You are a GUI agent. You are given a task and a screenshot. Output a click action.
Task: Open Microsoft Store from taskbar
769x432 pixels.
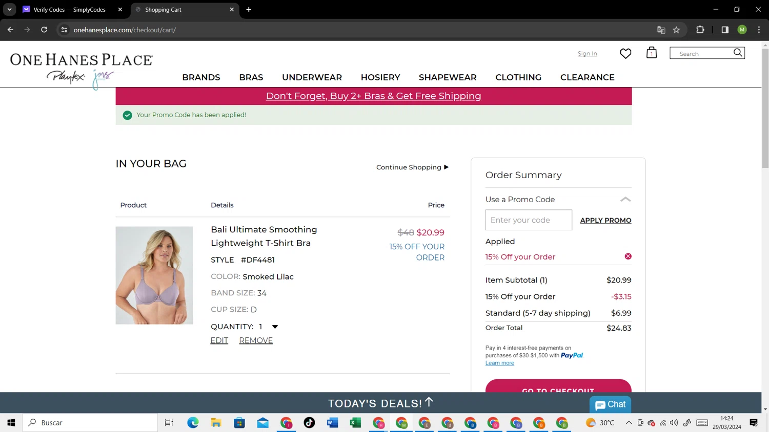(239, 422)
